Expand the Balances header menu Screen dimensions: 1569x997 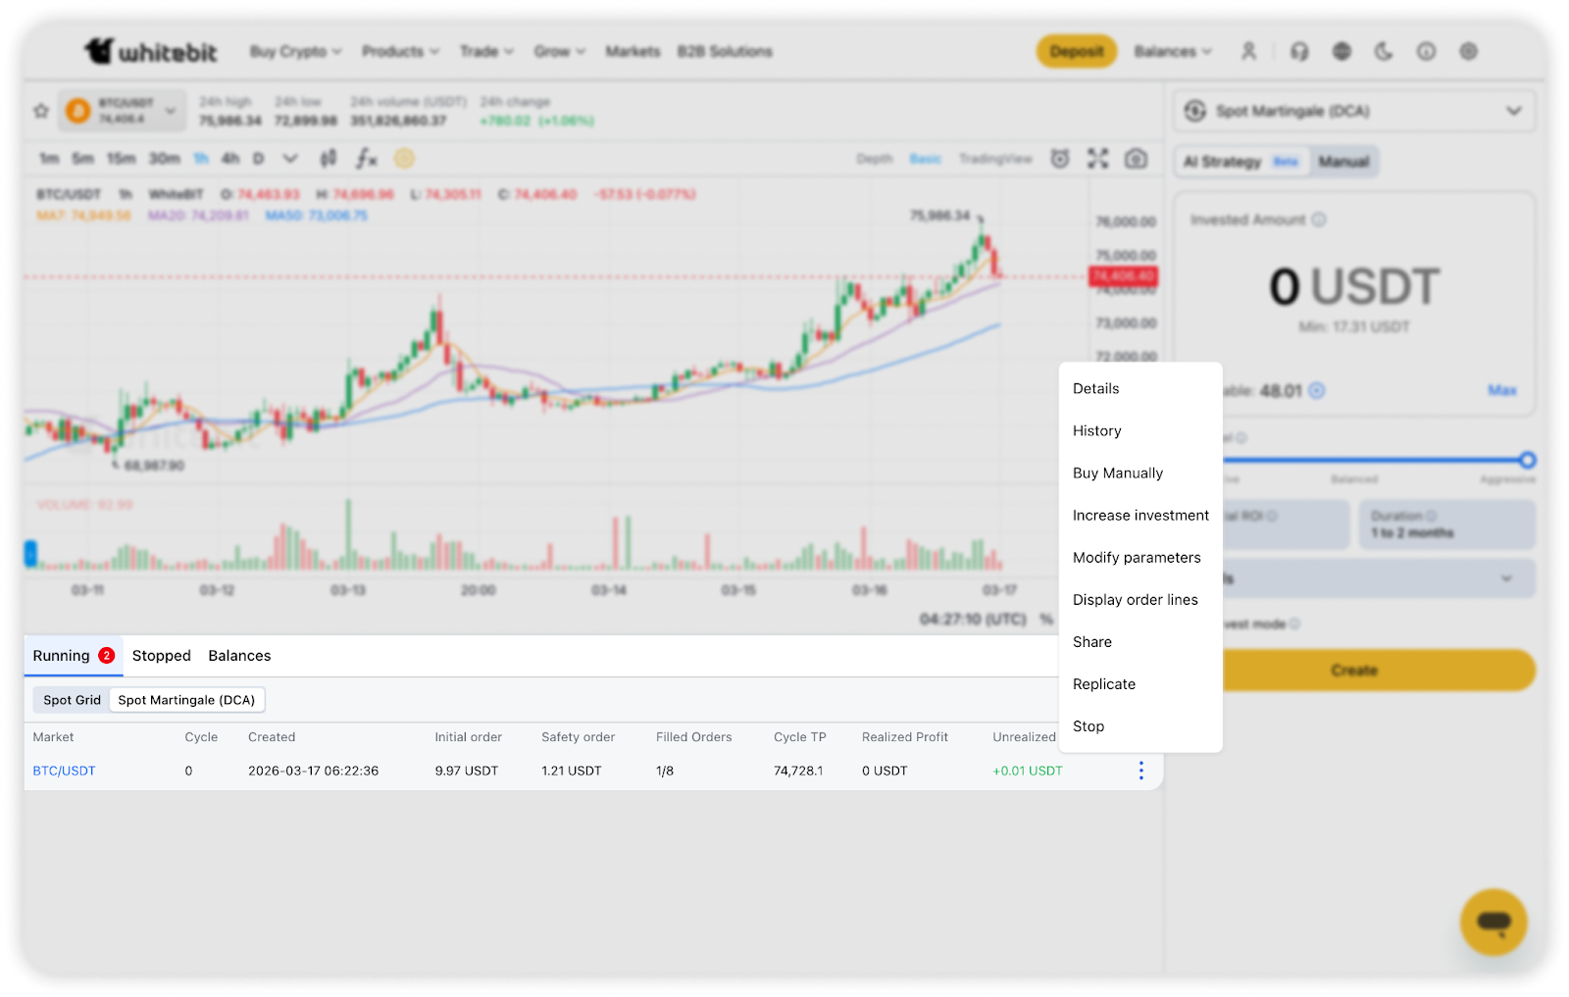click(x=1173, y=52)
